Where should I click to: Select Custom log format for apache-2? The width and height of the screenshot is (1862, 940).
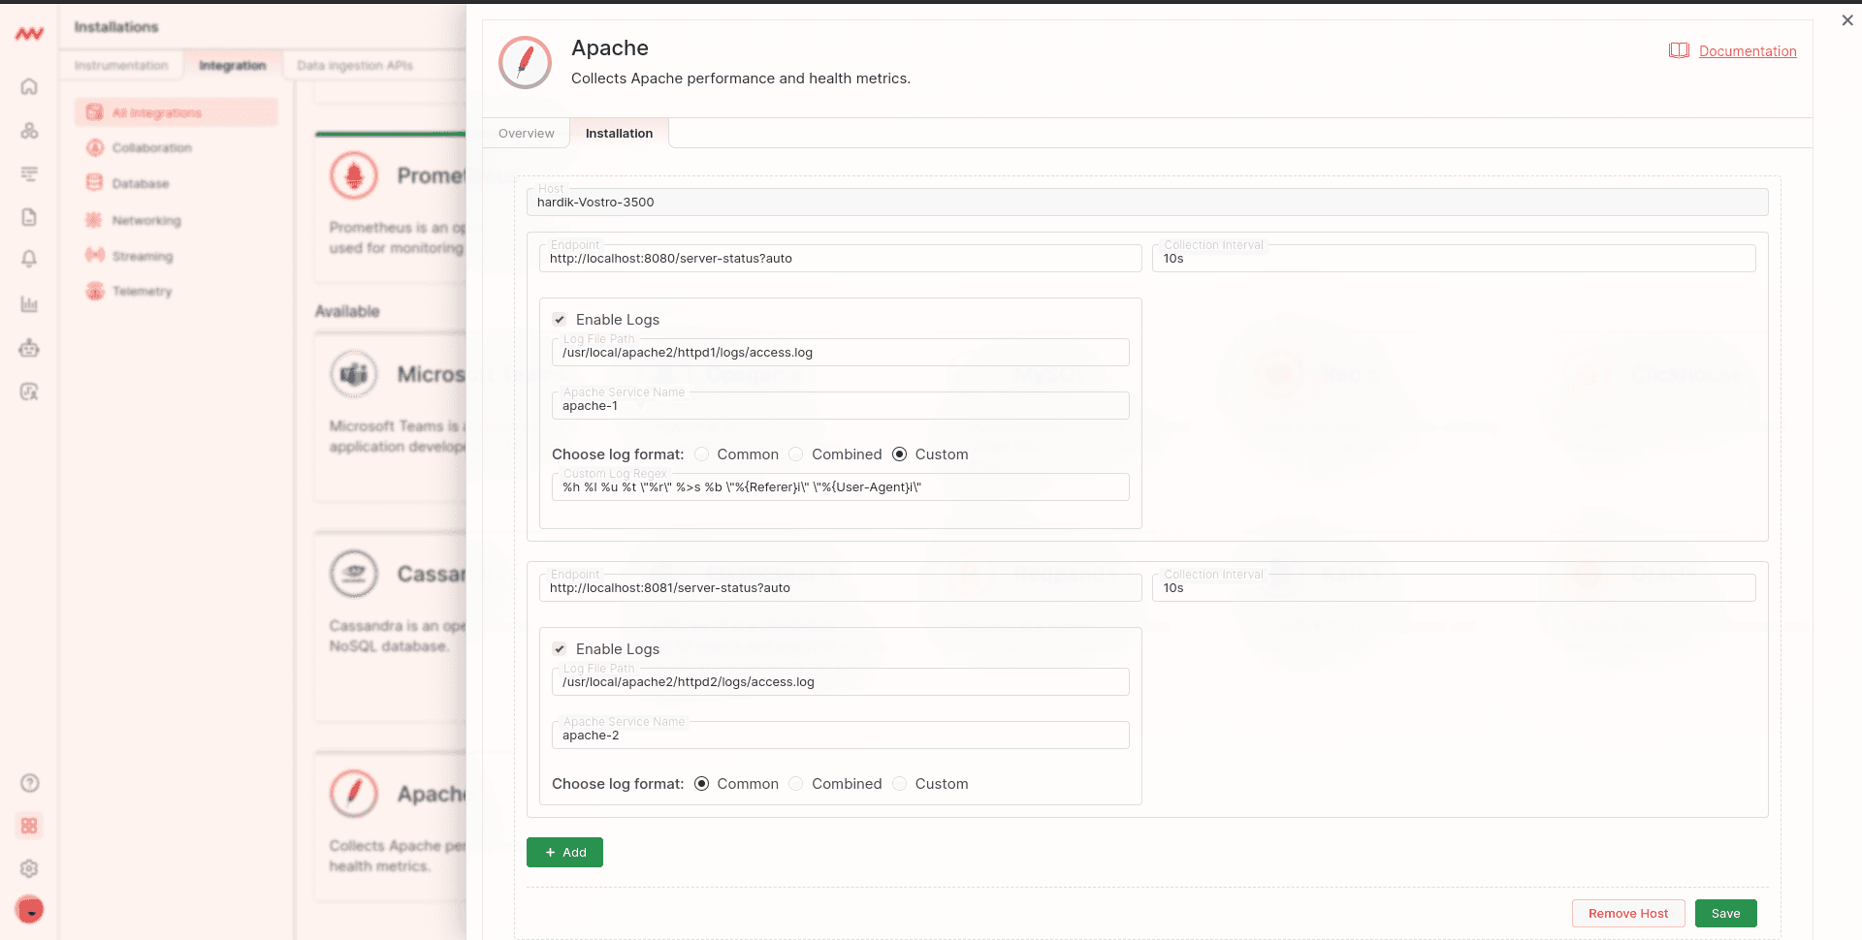[x=900, y=783]
